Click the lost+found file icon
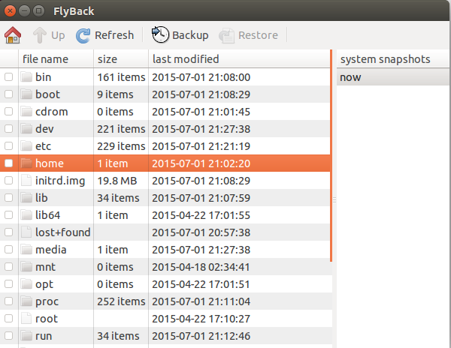This screenshot has height=348, width=451. click(x=26, y=232)
